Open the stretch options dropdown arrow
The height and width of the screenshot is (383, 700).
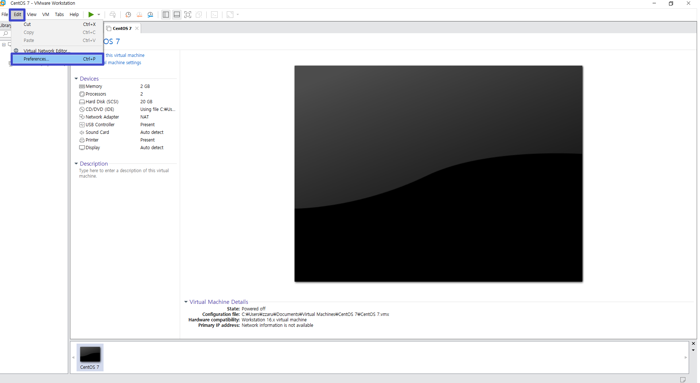click(238, 15)
